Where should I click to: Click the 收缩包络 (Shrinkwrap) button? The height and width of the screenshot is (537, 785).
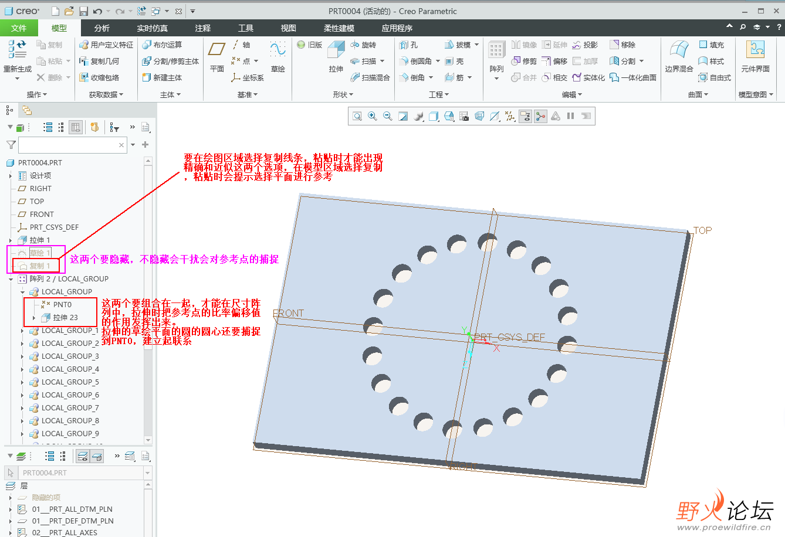(x=99, y=77)
